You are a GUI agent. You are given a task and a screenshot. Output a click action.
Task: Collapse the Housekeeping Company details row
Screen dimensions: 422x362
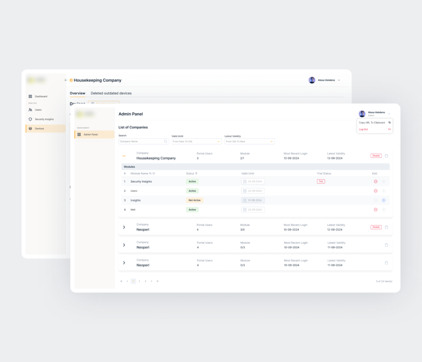tap(124, 156)
